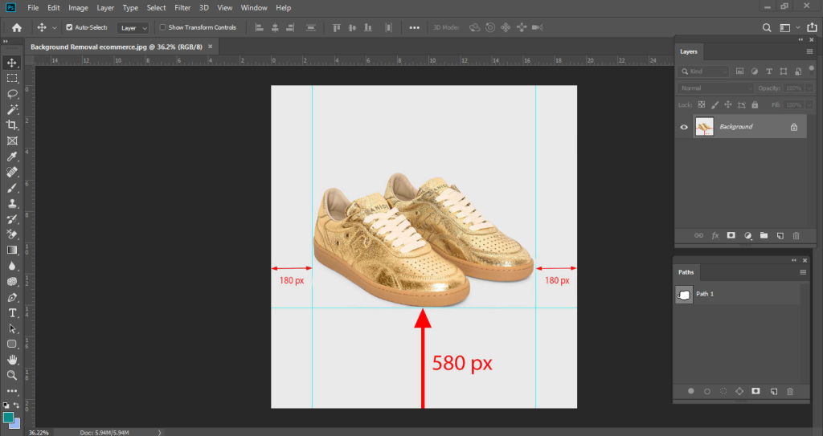Switch to the Layers tab
Image resolution: width=823 pixels, height=436 pixels.
click(x=689, y=51)
